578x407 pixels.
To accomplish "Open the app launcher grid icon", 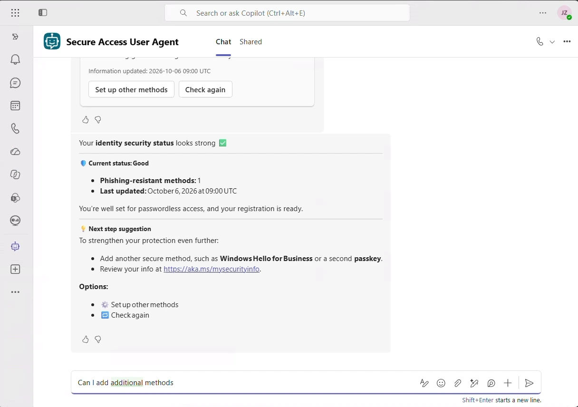I will (15, 13).
